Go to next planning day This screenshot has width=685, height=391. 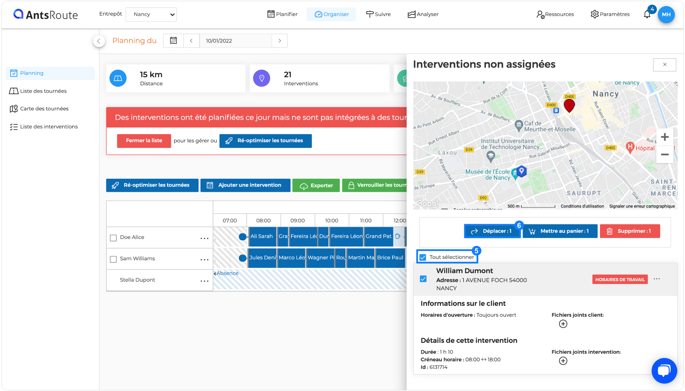pyautogui.click(x=280, y=41)
